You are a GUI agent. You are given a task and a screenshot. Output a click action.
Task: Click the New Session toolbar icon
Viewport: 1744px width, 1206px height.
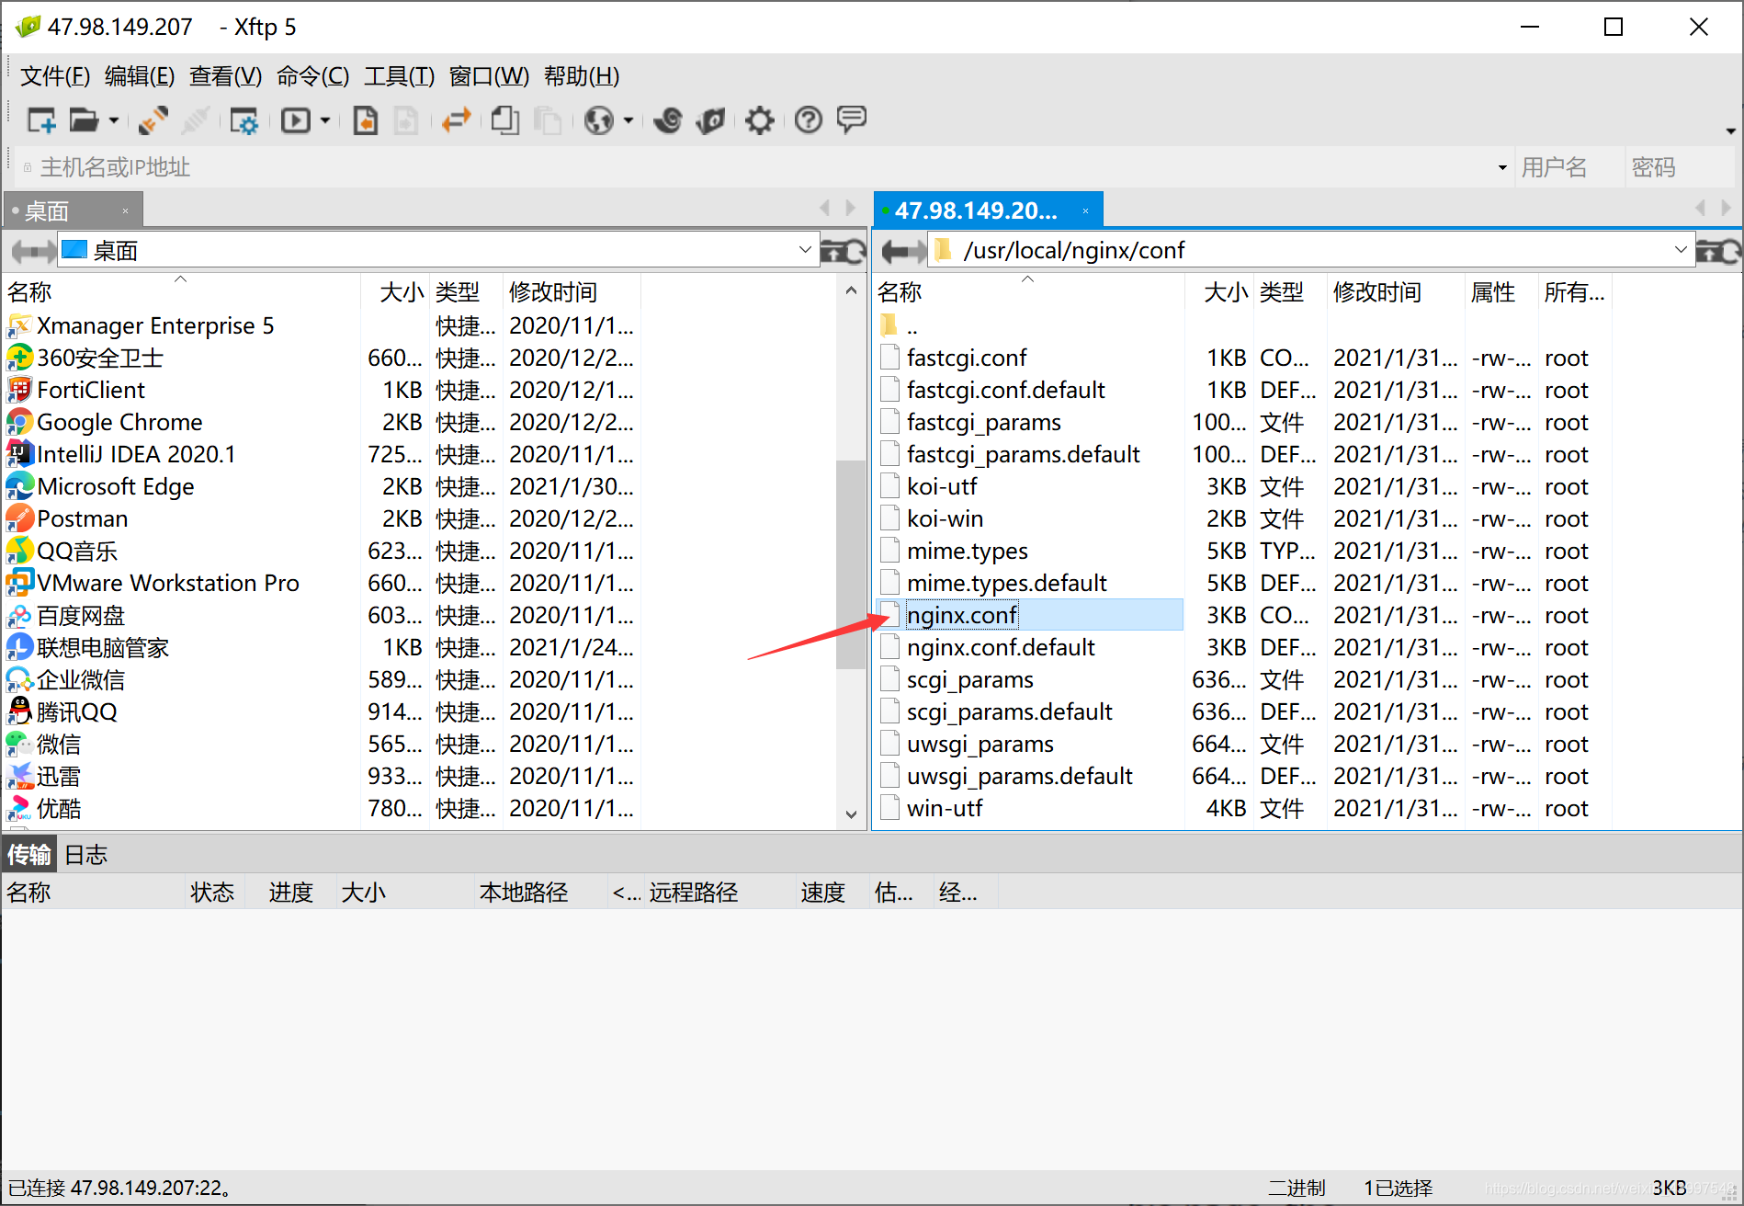click(41, 120)
